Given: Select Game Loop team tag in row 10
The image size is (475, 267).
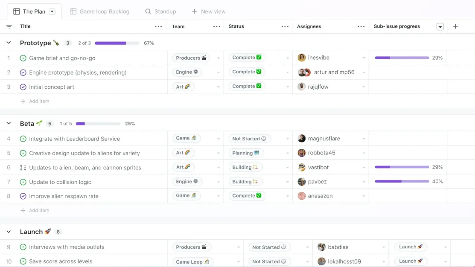Looking at the screenshot, I should click(x=192, y=261).
